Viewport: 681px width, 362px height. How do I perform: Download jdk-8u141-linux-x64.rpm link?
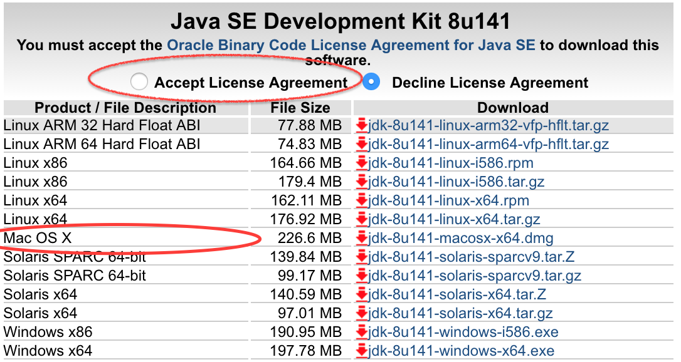(x=448, y=200)
